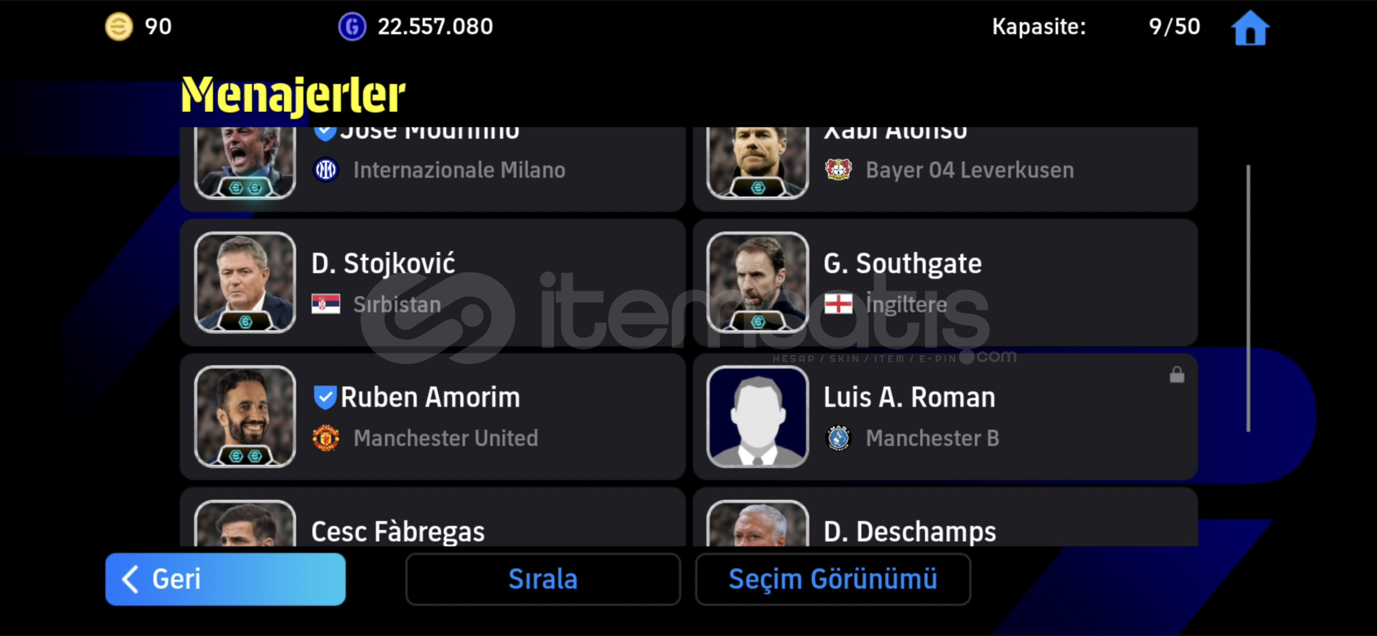
Task: Tap the Internazionale Milano club badge
Action: 325,170
